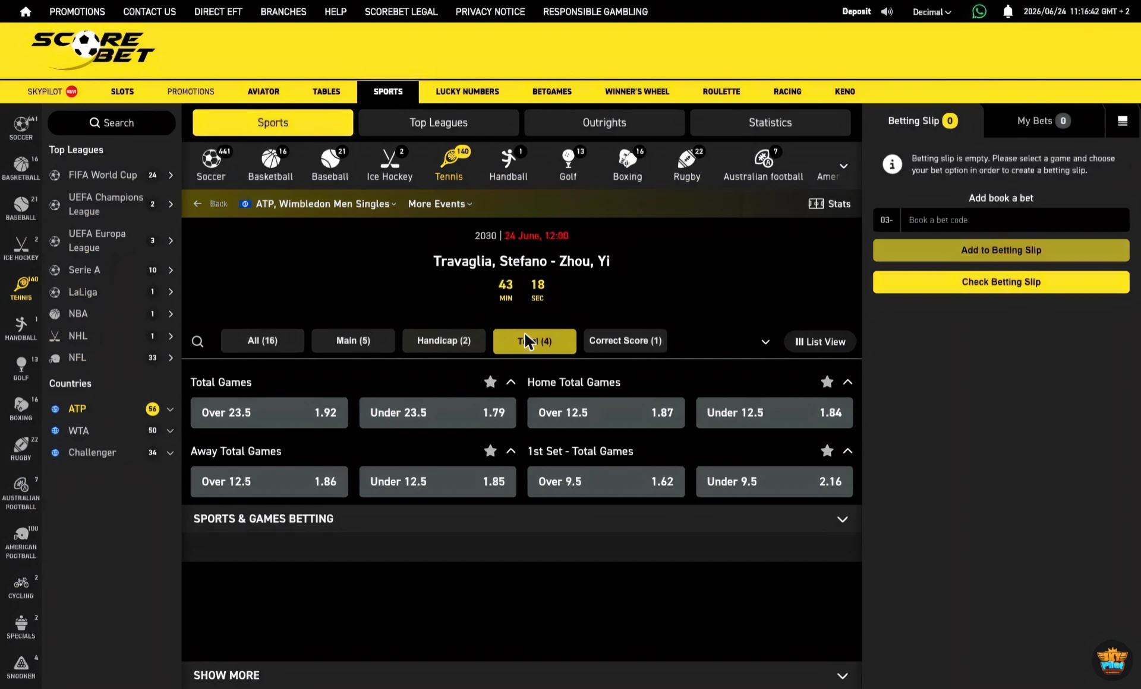Open ATP, Wimbledon Men Singles dropdown
The image size is (1141, 689).
point(326,204)
